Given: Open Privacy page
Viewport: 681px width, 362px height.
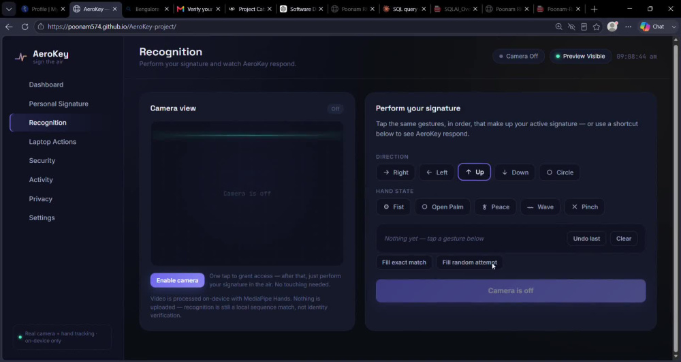Looking at the screenshot, I should point(41,199).
